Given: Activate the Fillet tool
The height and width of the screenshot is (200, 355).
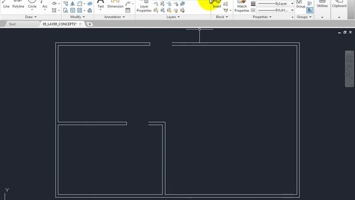Looking at the screenshot, I should pos(79,4).
